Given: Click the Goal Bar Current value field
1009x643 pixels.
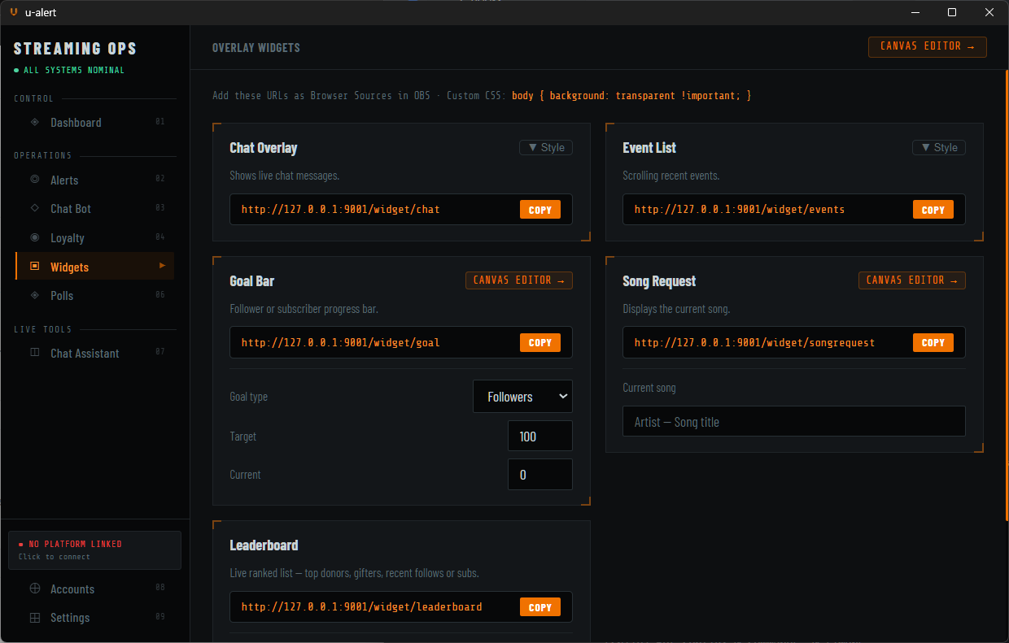Looking at the screenshot, I should tap(540, 475).
